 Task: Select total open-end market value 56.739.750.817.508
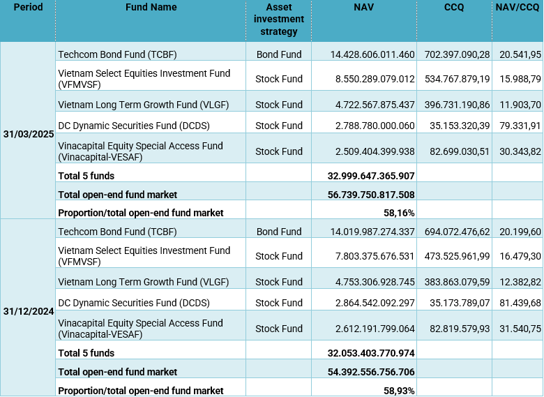[371, 195]
